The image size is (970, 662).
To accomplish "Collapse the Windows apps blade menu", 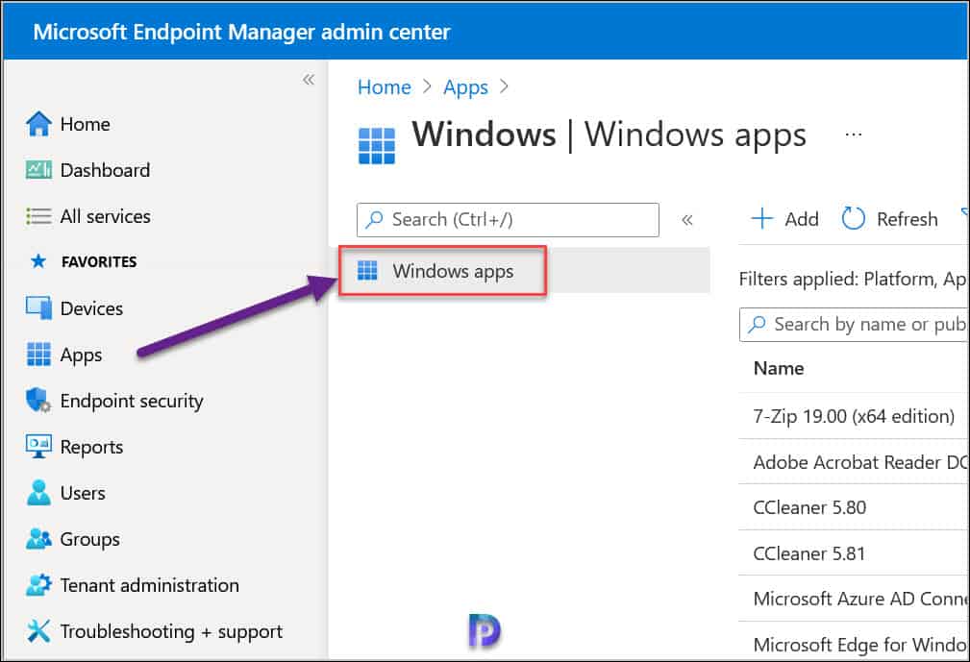I will [686, 220].
